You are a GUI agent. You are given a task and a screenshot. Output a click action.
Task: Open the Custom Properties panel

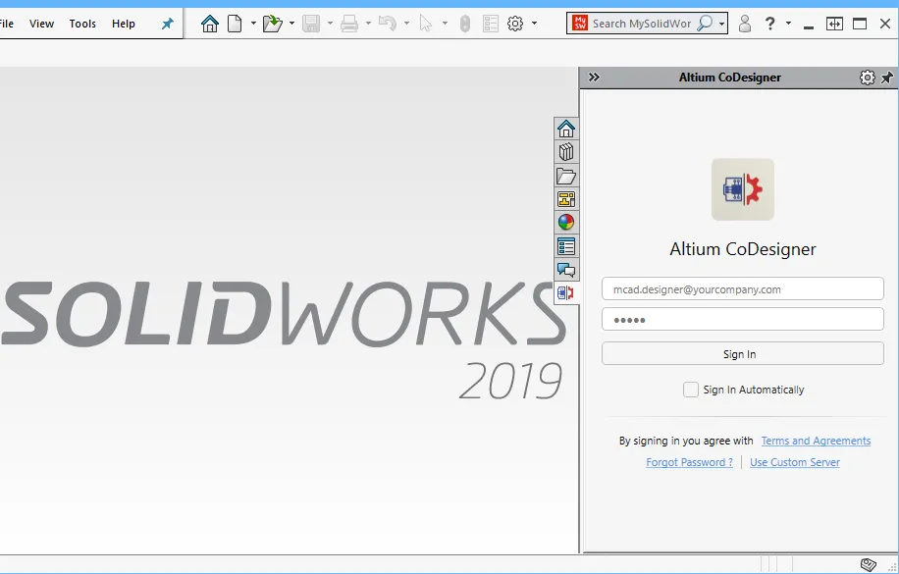tap(565, 245)
